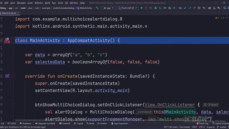The width and height of the screenshot is (229, 129).
Task: Open the Terminal tool window
Action: (x=65, y=123)
